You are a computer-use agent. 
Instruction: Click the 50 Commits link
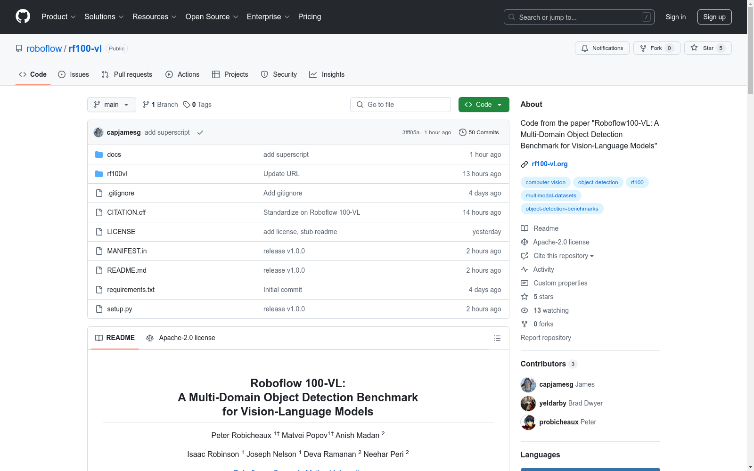479,132
